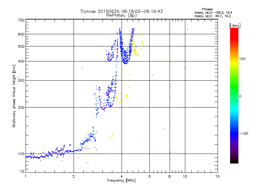
Task: Select the 'mean, sd,O: -98.3, 13.4' text
Action: tap(213, 12)
